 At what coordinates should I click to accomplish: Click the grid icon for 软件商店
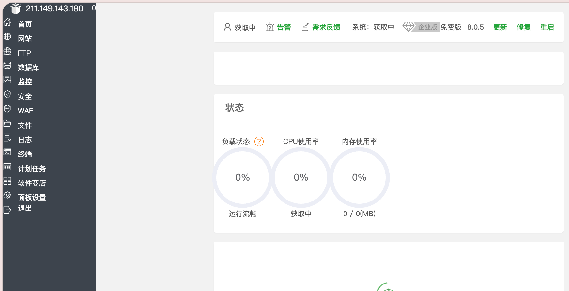7,181
